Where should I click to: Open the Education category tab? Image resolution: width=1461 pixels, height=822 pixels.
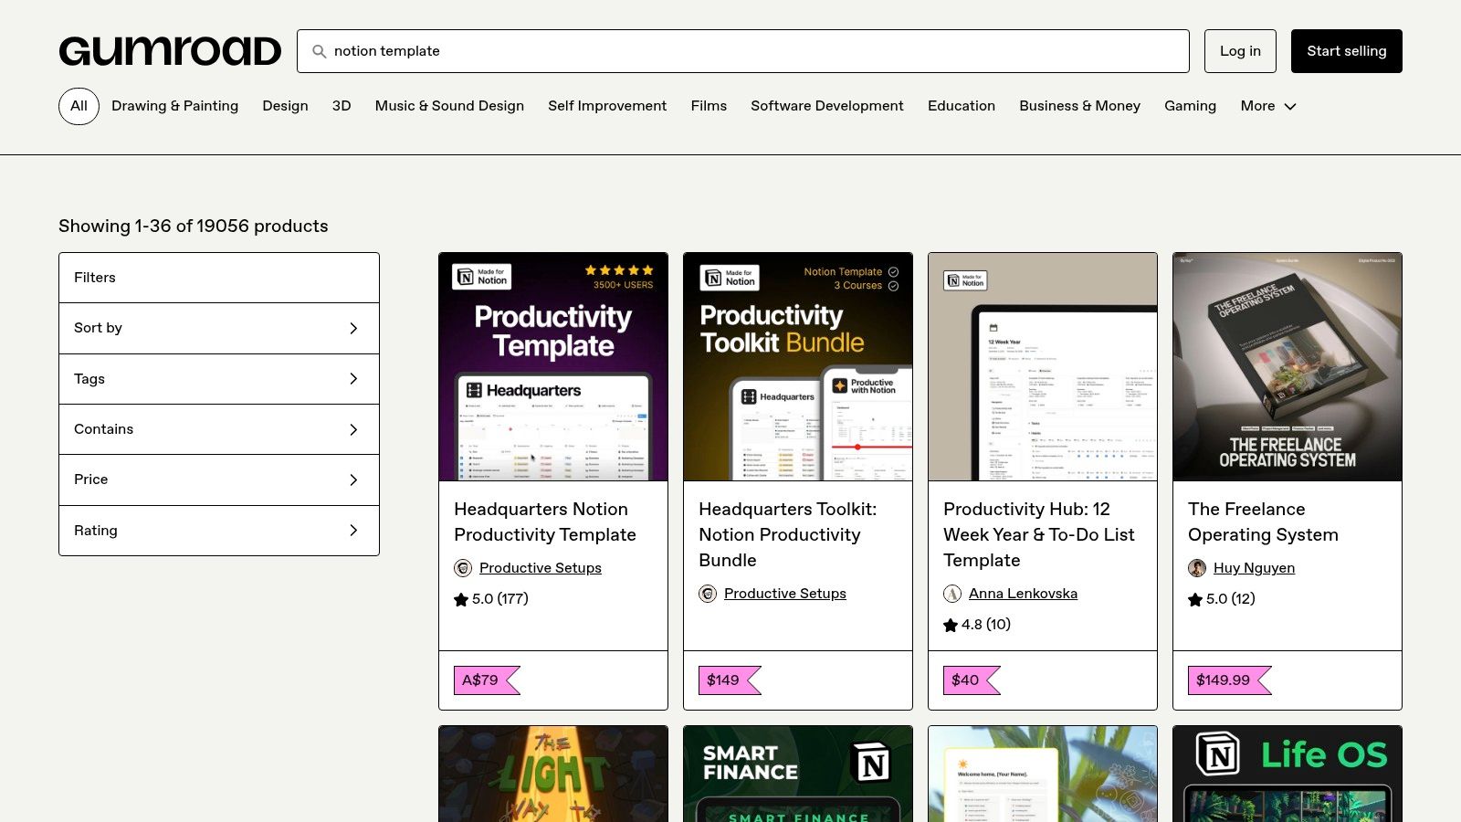961,106
